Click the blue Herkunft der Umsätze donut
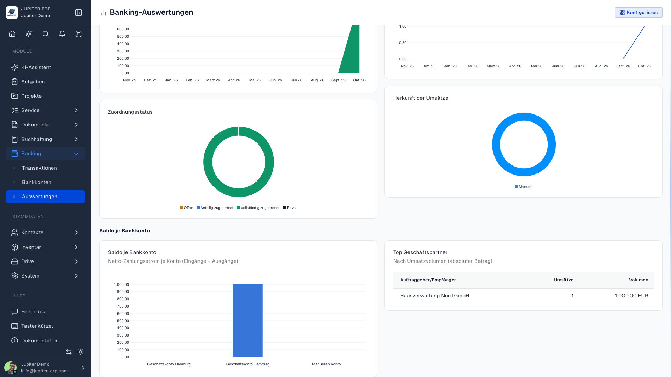Screen dimensions: 671x377 coord(524,172)
